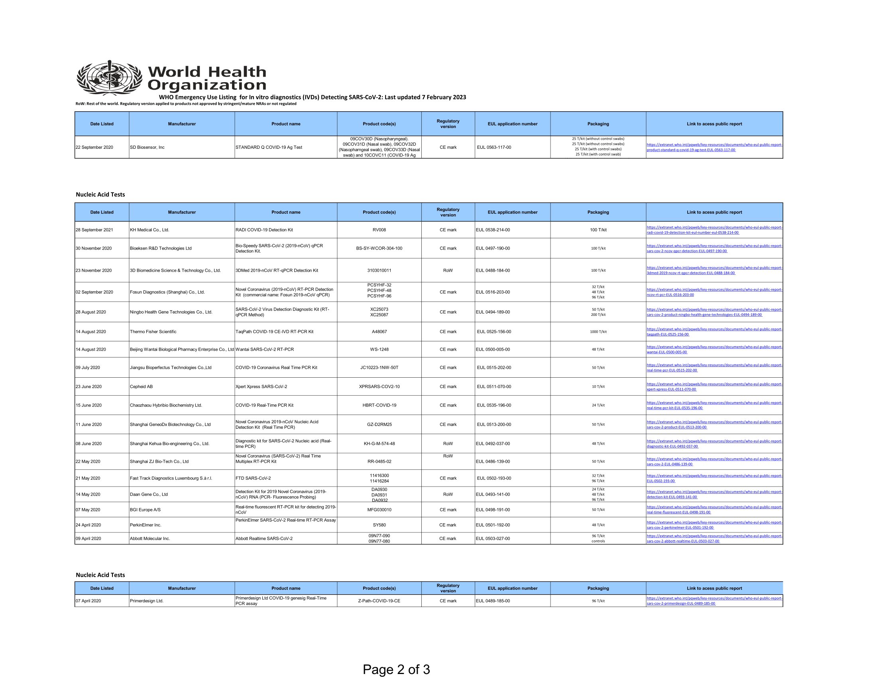Image resolution: width=877 pixels, height=678 pixels.
Task: Click 'Xpert Xpress SARS-CoV-2' product name
Action: pyautogui.click(x=262, y=386)
